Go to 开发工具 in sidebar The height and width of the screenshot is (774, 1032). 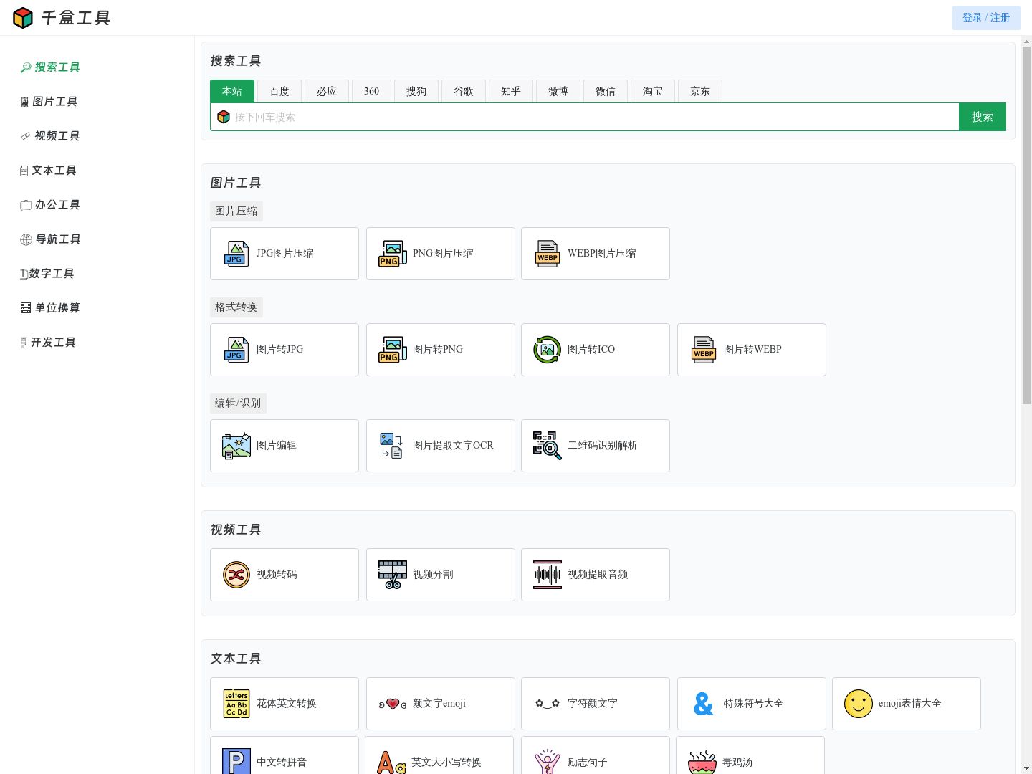click(48, 343)
